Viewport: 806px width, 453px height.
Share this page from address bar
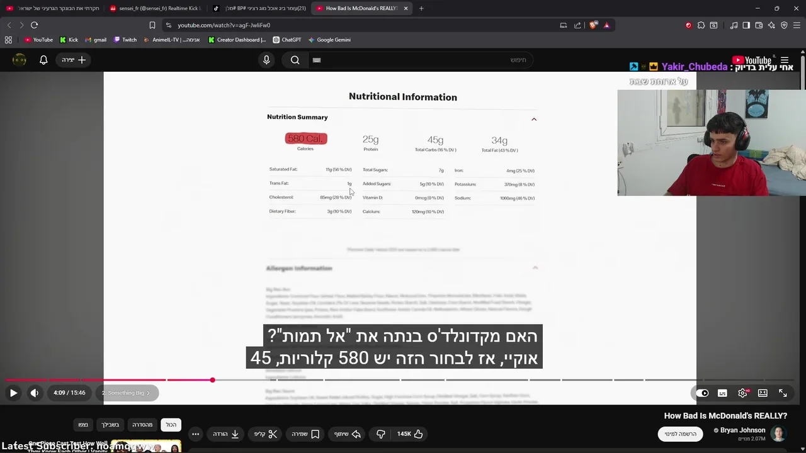click(577, 25)
